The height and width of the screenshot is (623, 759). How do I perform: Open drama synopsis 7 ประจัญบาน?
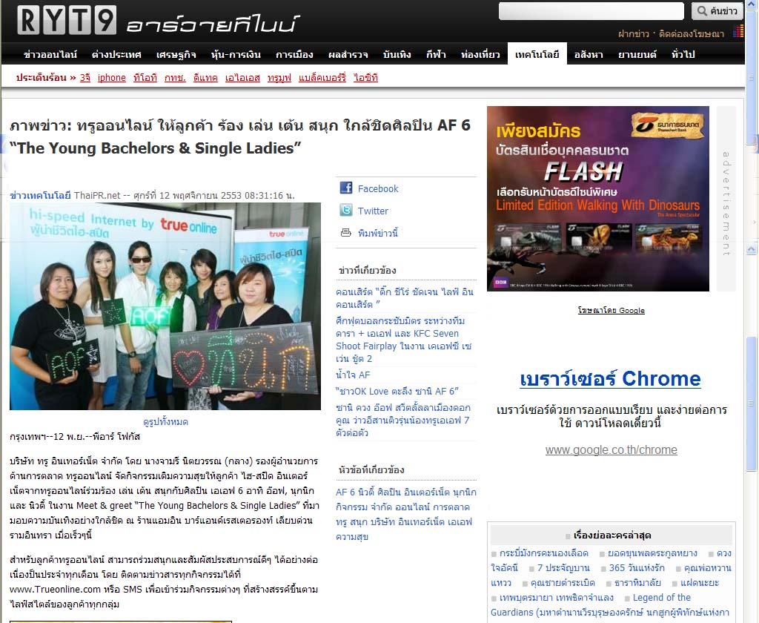[x=563, y=568]
